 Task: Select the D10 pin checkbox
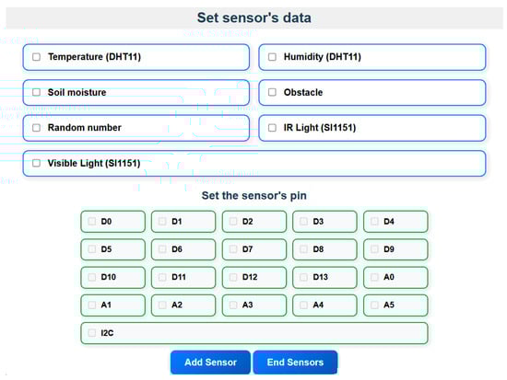tap(92, 277)
